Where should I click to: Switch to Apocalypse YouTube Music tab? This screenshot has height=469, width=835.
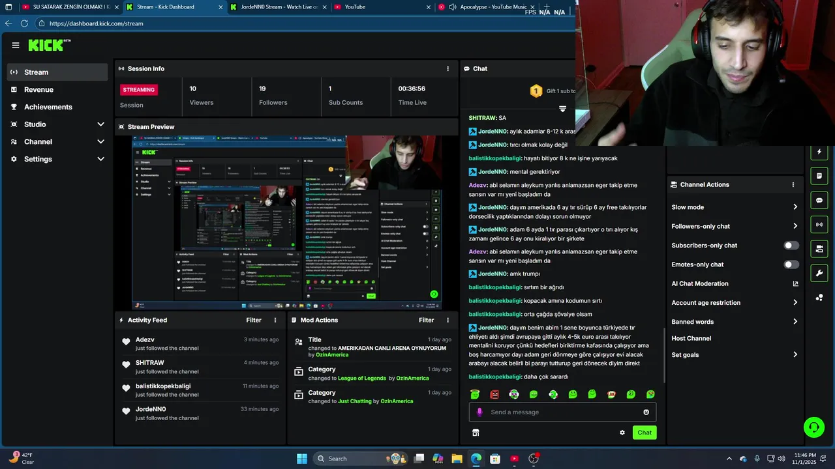point(487,7)
